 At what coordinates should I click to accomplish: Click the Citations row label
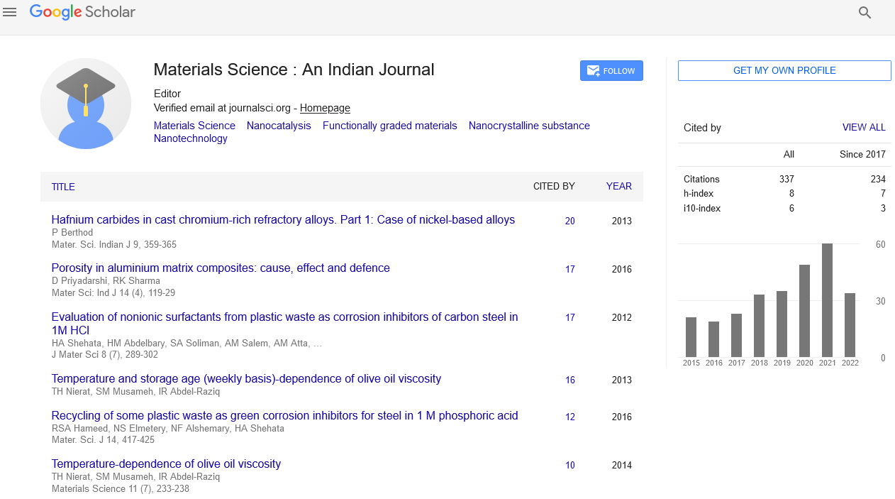701,180
